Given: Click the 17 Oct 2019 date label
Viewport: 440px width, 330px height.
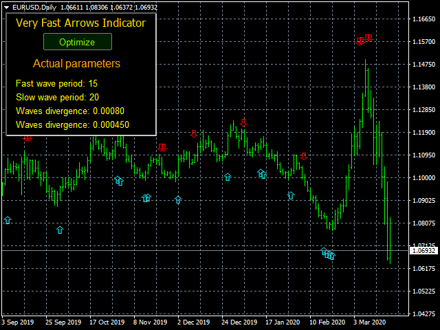Looking at the screenshot, I should [107, 322].
